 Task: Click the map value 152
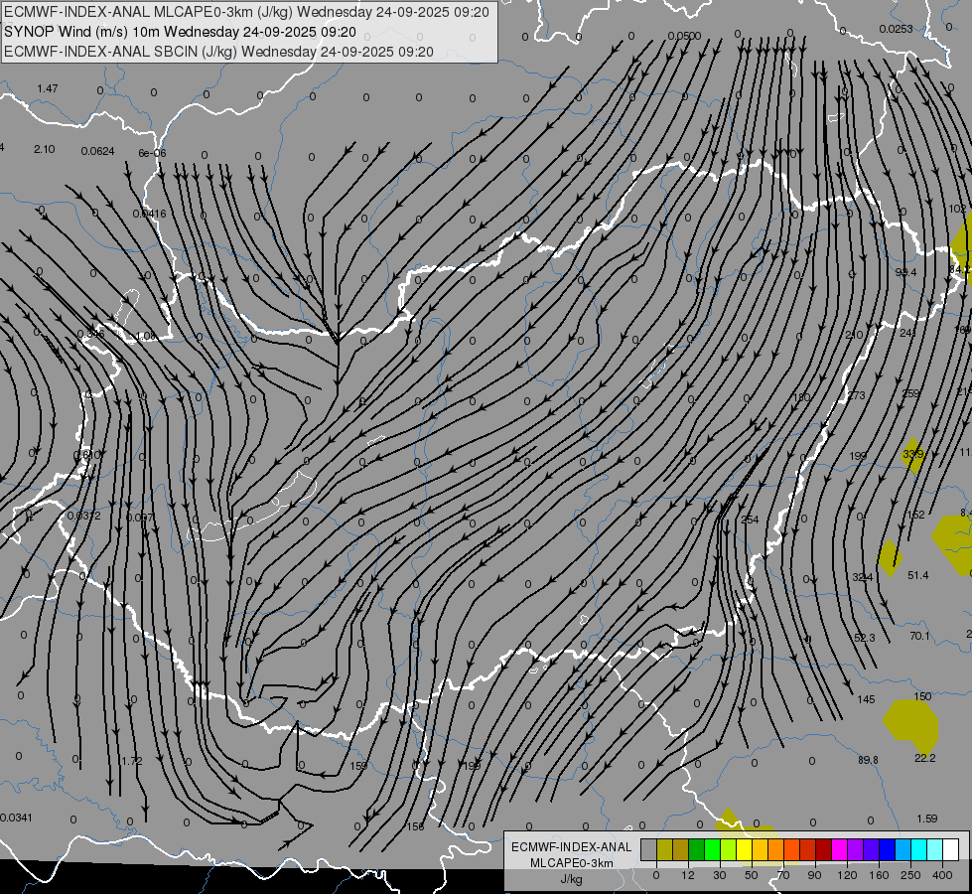coord(915,515)
